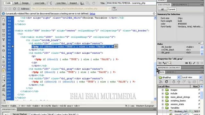Image resolution: width=205 pixels, height=115 pixels.
Task: Dismiss the info bar with close icon
Action: coord(154,13)
